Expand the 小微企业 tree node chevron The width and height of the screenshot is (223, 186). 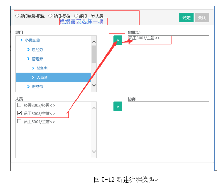point(21,40)
